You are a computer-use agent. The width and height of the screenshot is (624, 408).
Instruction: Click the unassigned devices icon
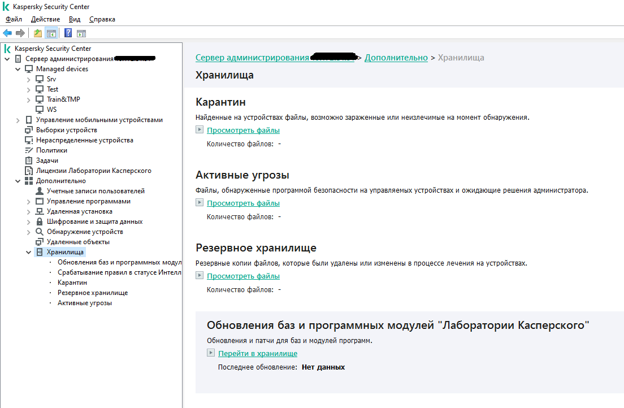click(29, 140)
